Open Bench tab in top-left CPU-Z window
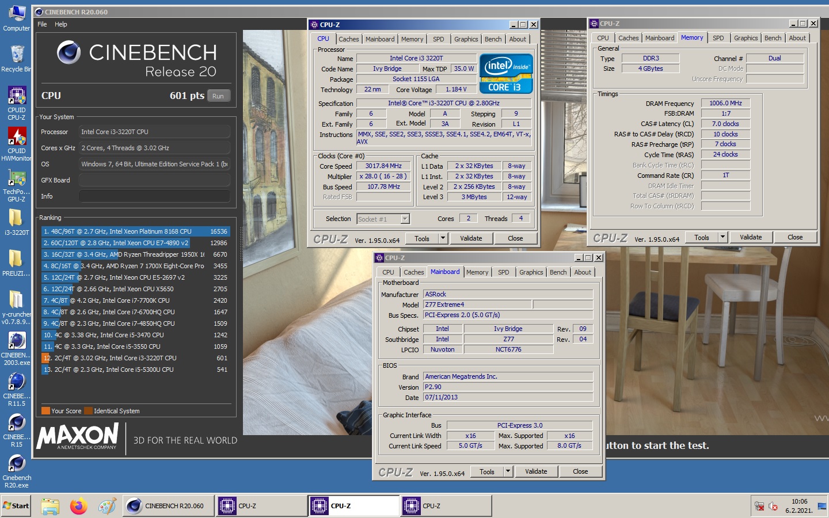This screenshot has height=518, width=829. coord(493,39)
